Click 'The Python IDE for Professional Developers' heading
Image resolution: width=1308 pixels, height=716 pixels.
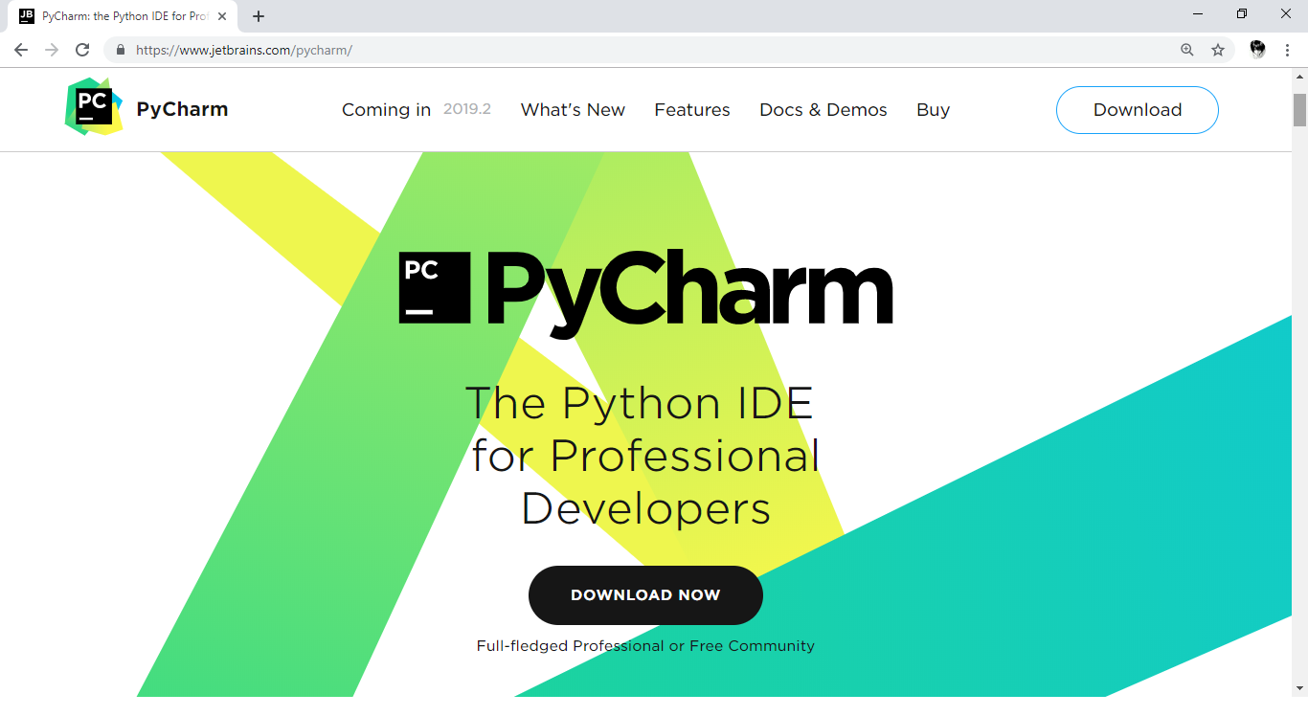(x=644, y=456)
